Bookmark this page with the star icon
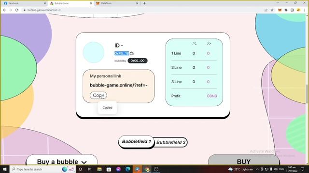This screenshot has height=173, width=309. coord(272,10)
